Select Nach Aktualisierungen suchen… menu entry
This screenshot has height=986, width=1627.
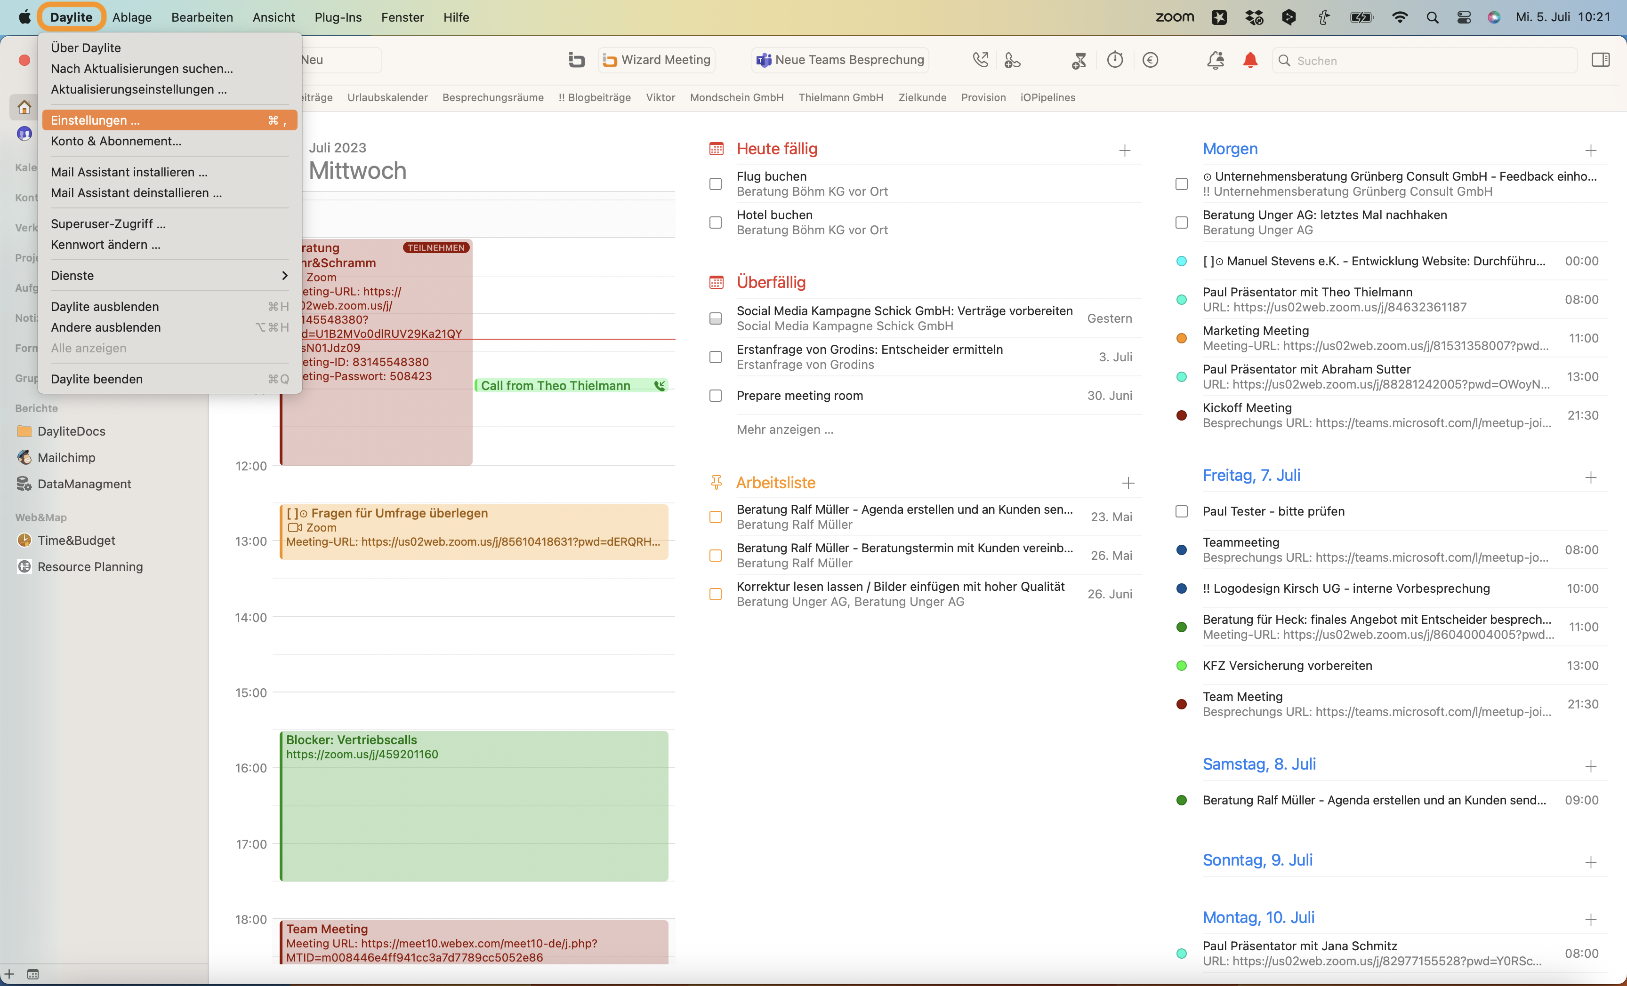pyautogui.click(x=169, y=68)
